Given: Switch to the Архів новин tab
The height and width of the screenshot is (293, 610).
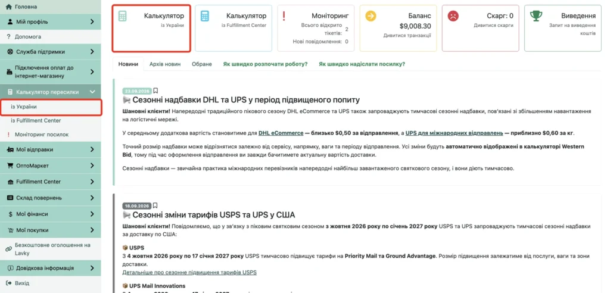Looking at the screenshot, I should coord(165,64).
